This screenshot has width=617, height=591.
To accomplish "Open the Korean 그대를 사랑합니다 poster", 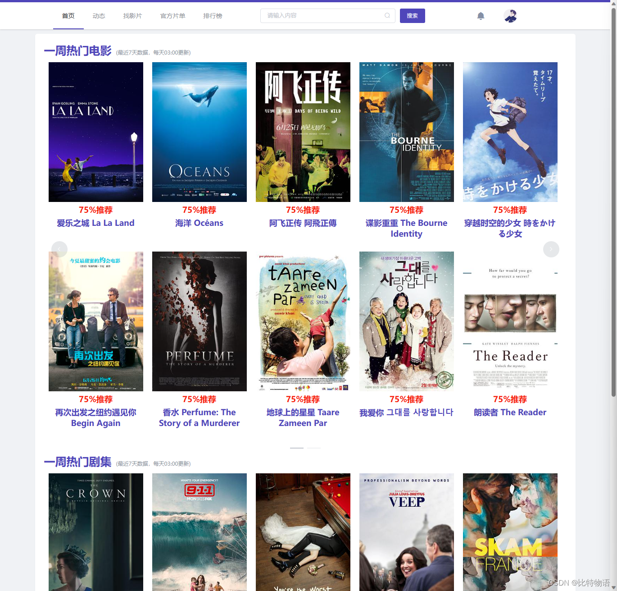I will [407, 321].
